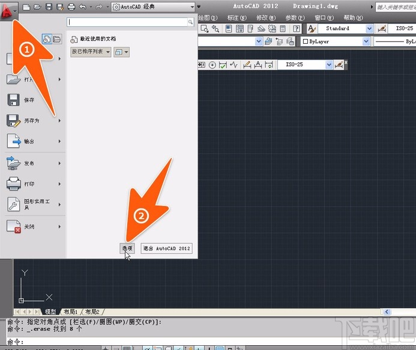
Task: Open the preview icon size dropdown
Action: pyautogui.click(x=121, y=52)
